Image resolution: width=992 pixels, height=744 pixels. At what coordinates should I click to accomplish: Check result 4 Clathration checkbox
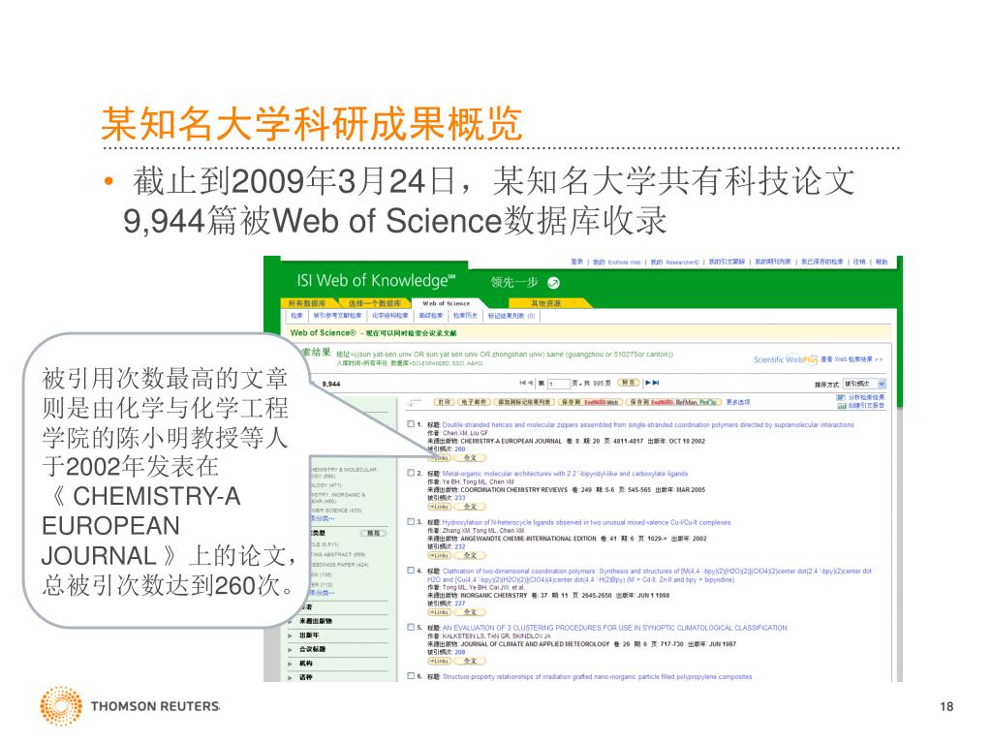click(411, 570)
